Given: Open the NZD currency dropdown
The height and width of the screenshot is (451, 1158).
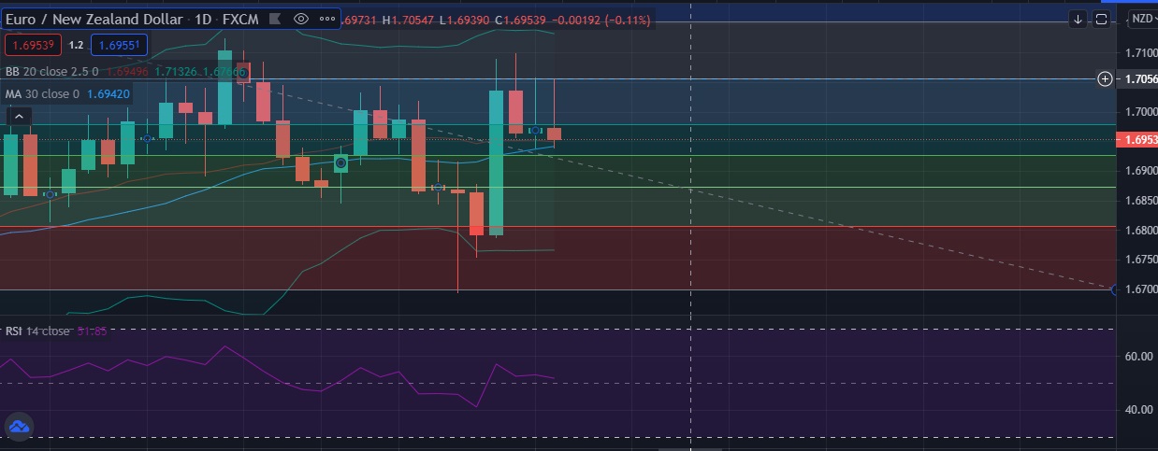Looking at the screenshot, I should tap(1142, 19).
